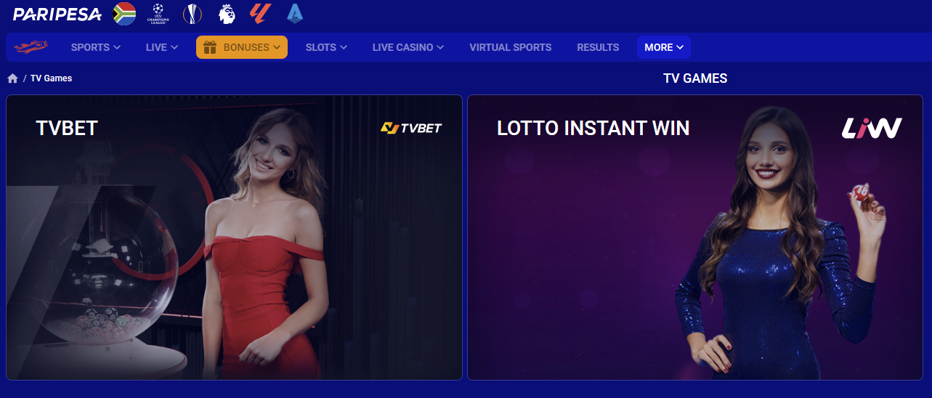This screenshot has width=932, height=398.
Task: Open the Lotto Instant Win card
Action: pos(695,237)
